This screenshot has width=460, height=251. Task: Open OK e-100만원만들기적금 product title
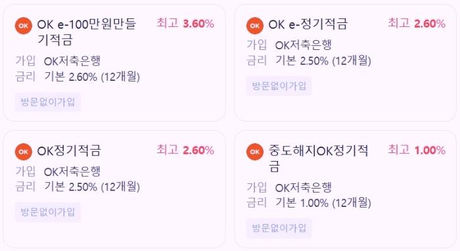click(87, 32)
